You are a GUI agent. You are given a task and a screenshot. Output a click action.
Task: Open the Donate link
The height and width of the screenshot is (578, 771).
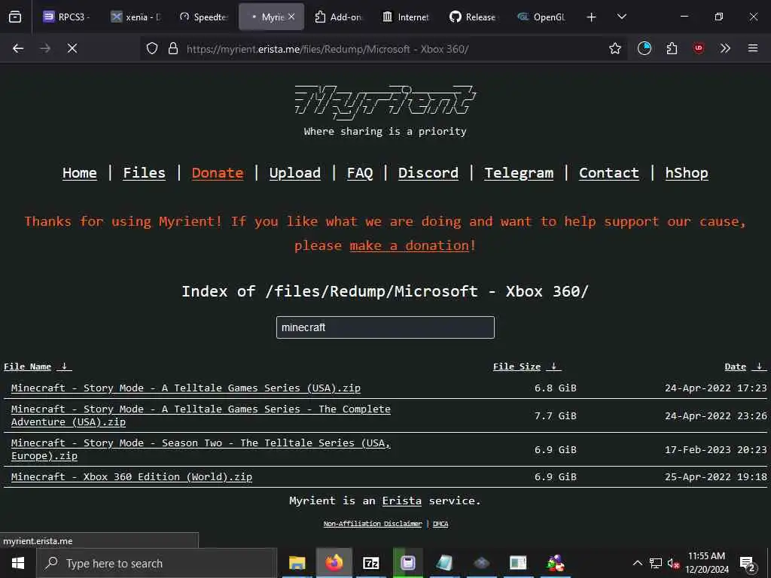[218, 173]
